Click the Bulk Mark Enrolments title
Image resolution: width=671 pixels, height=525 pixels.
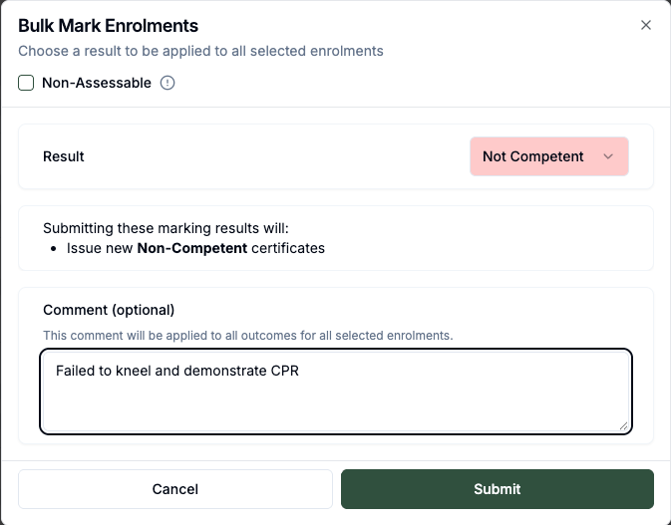[108, 26]
